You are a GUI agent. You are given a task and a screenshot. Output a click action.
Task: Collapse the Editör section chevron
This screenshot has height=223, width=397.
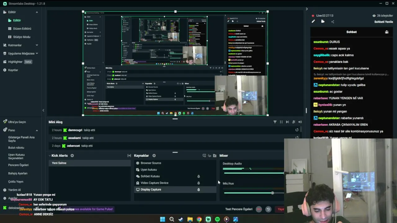pyautogui.click(x=37, y=12)
